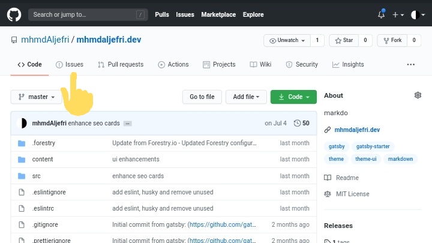Filter by gatsby topic tag
This screenshot has height=243, width=432.
337,146
